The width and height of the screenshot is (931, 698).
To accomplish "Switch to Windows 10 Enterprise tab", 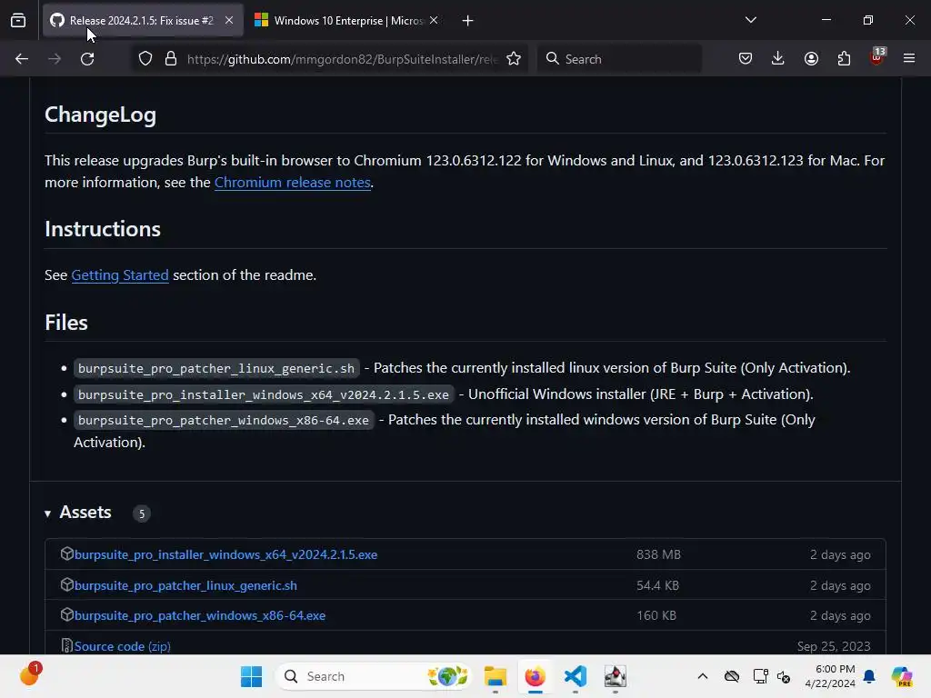I will 347,20.
